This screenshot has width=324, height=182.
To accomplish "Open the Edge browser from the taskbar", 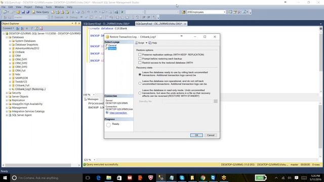I will point(98,177).
